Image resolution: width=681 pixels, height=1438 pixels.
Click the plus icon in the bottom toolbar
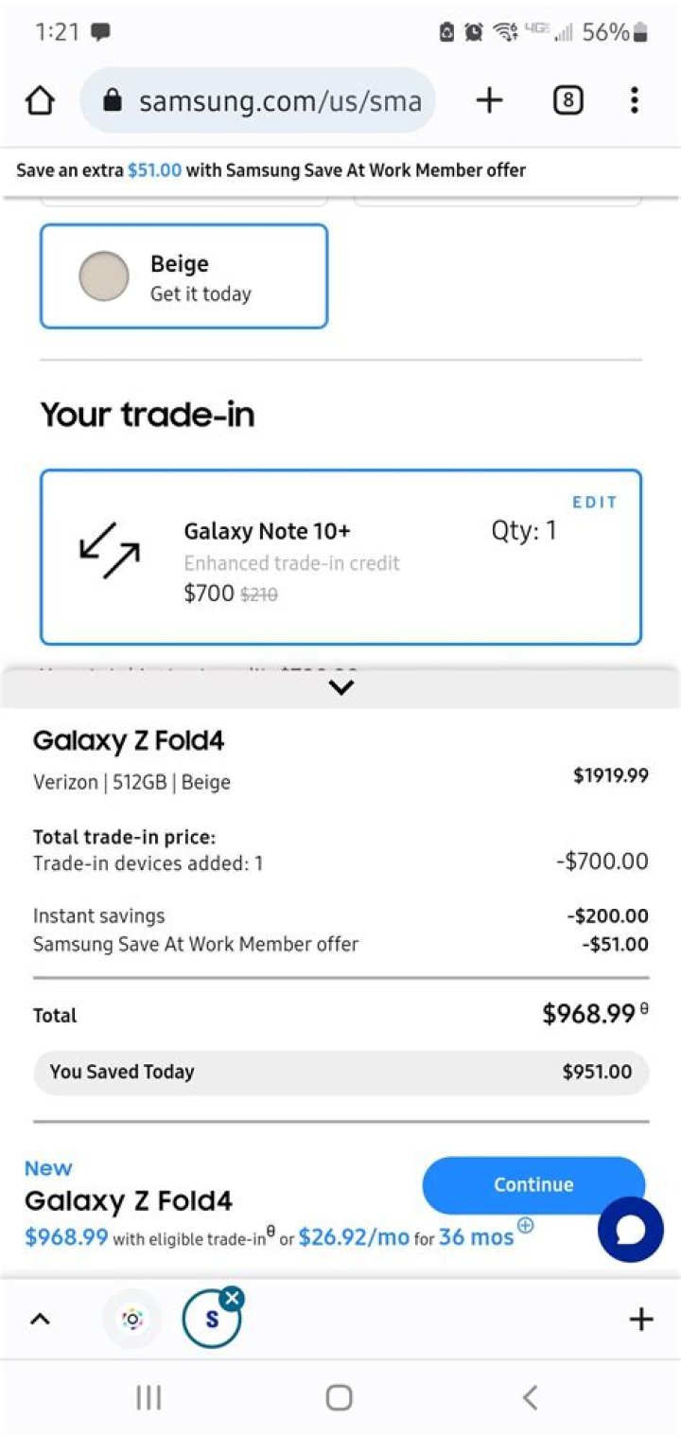pyautogui.click(x=639, y=1318)
